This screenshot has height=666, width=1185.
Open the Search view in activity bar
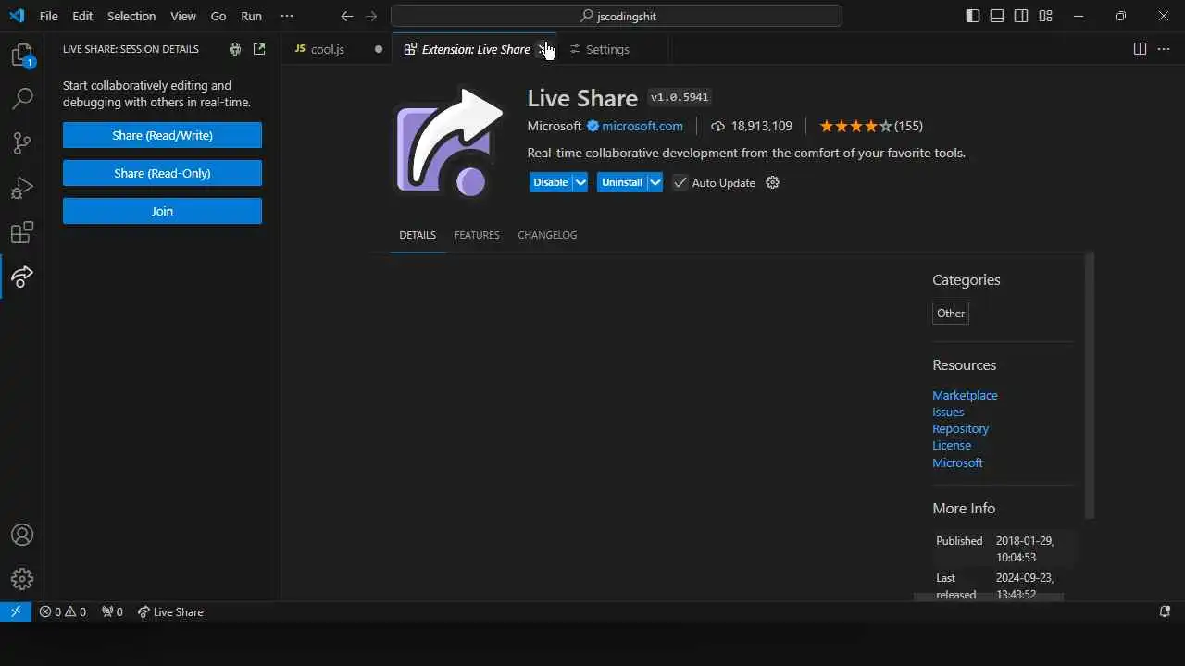(22, 99)
